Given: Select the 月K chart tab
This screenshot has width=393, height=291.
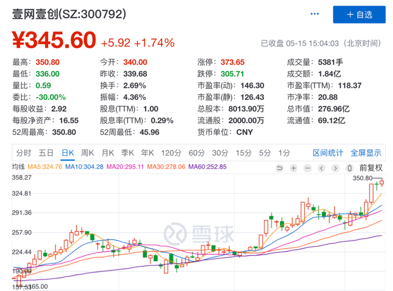Looking at the screenshot, I should [x=108, y=153].
